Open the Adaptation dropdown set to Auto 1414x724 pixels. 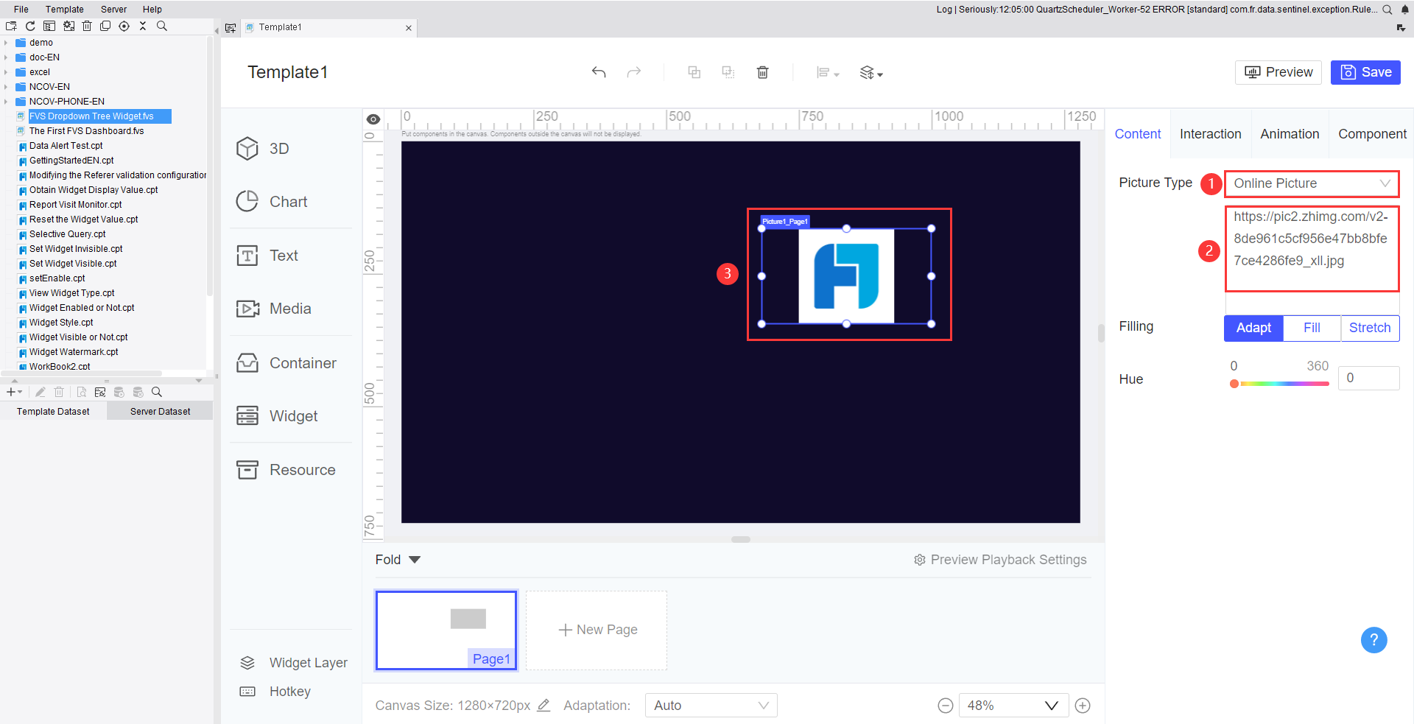[x=711, y=706]
